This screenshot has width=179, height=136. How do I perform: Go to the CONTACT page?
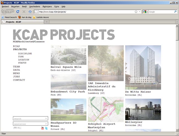coord(19,80)
